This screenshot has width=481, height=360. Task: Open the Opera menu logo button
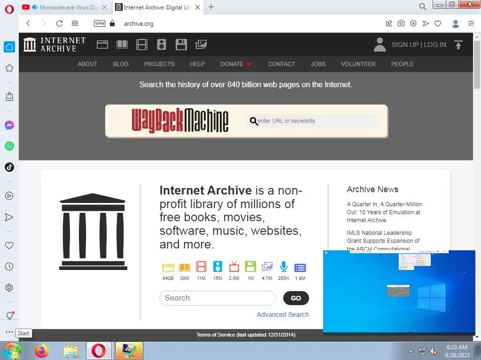9,9
